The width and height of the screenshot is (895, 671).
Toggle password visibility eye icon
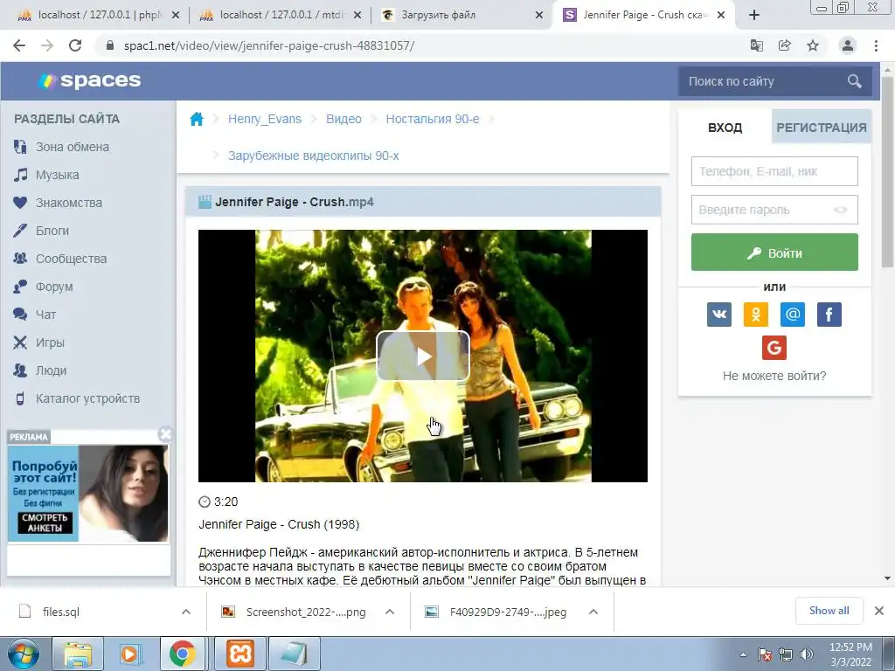click(840, 210)
